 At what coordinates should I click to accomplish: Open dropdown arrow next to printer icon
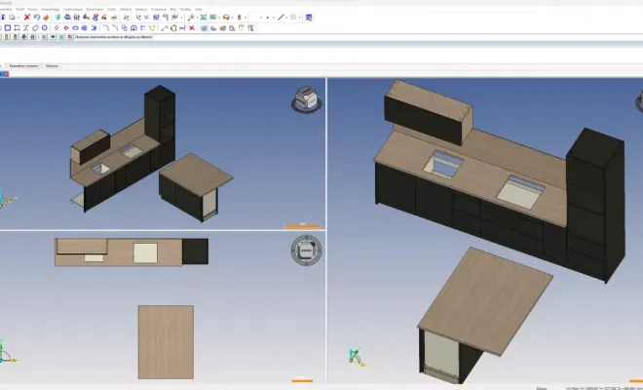[19, 18]
